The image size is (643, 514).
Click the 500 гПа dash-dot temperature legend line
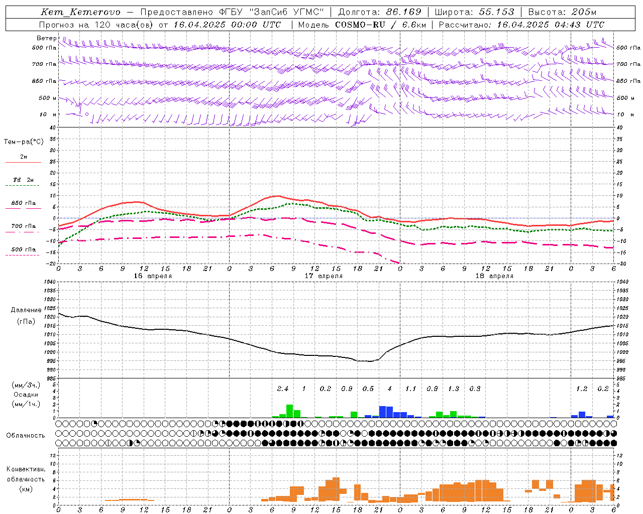(x=23, y=255)
